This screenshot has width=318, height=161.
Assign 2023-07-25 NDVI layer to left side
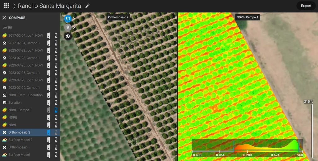coord(48,65)
